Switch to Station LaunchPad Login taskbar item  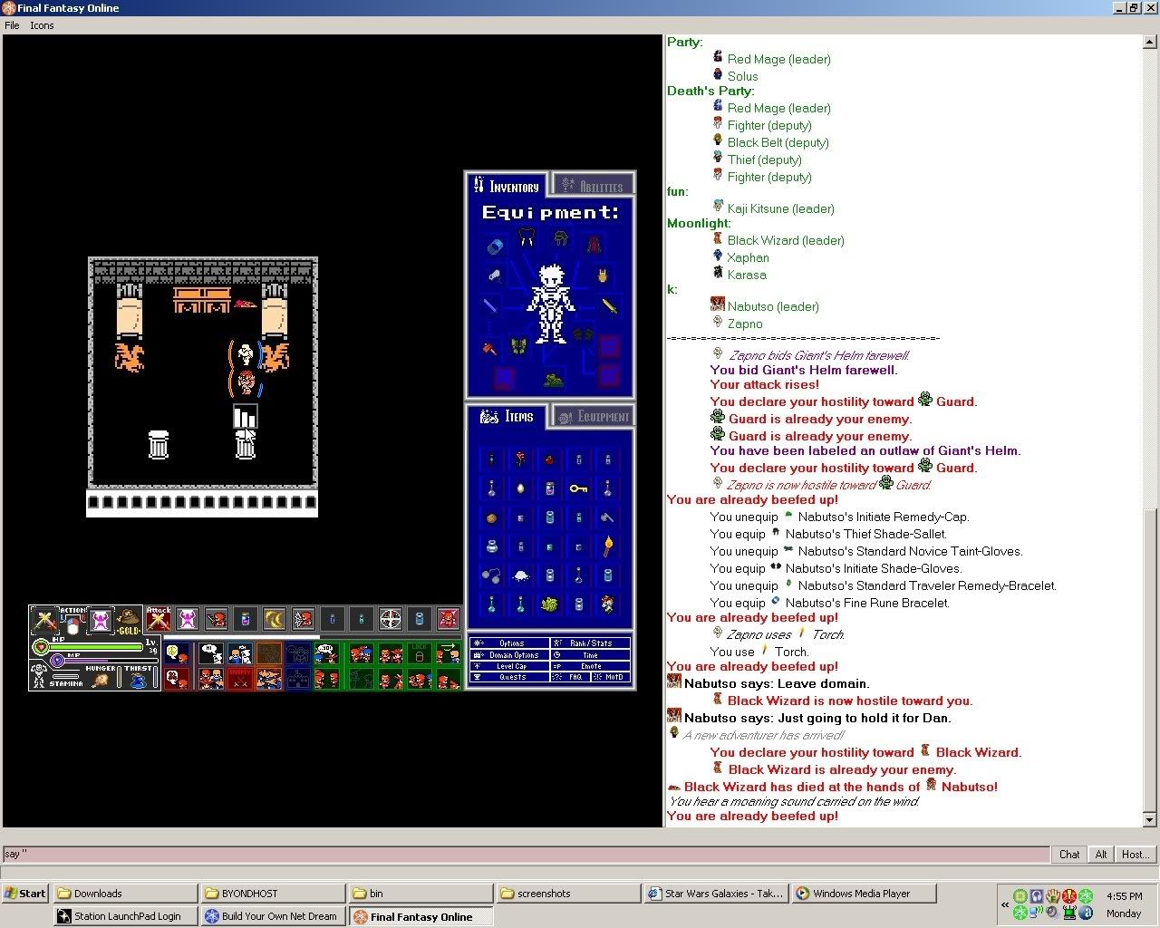(125, 916)
